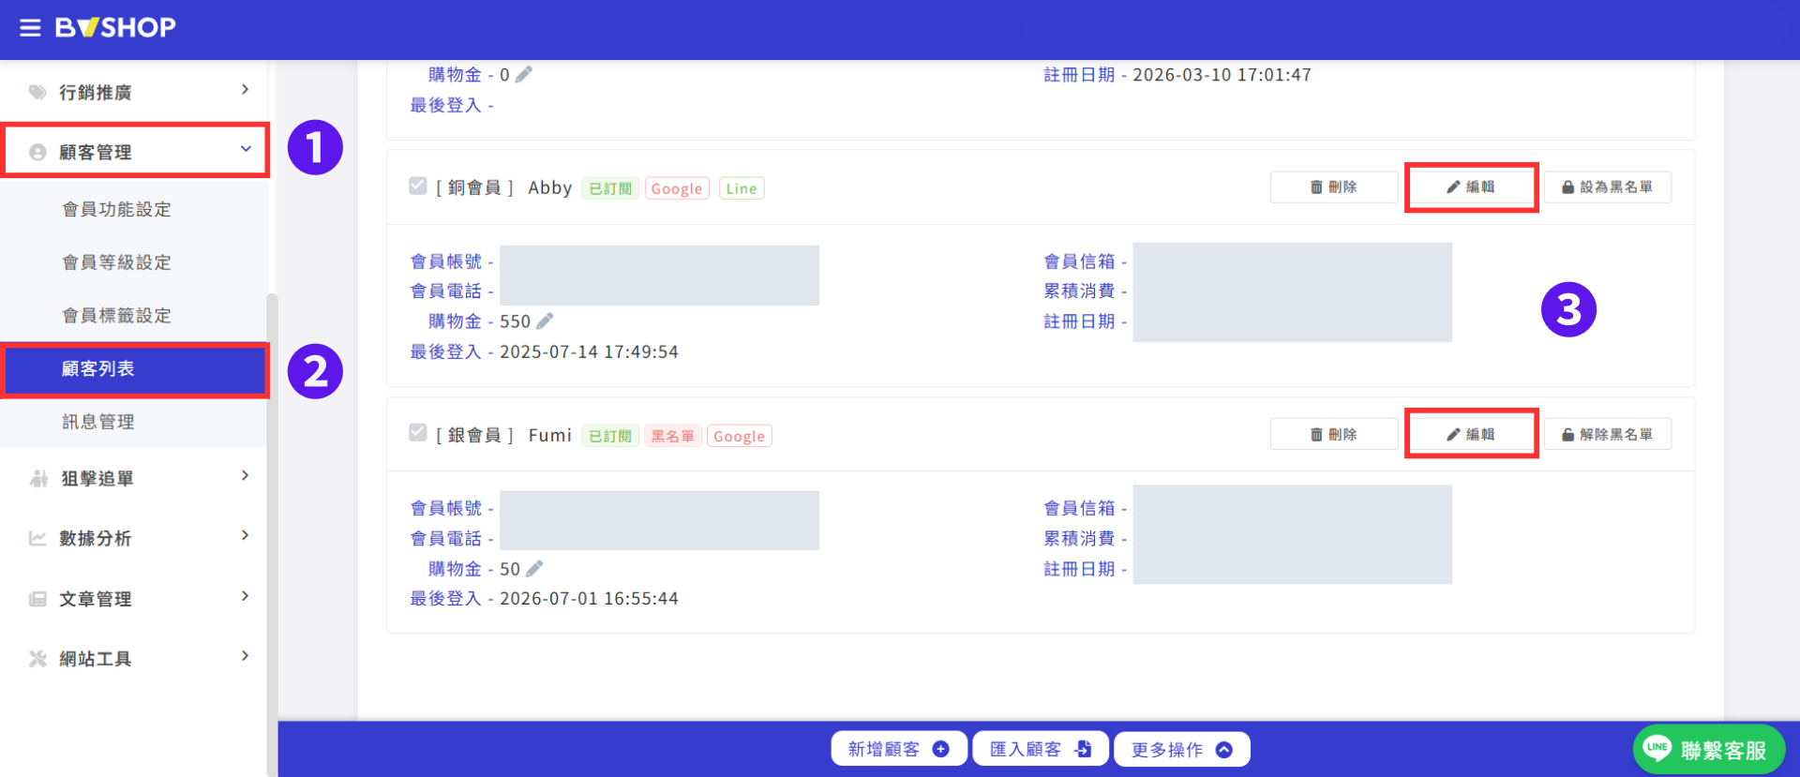Expand the 網站工具 menu chevron

point(245,655)
